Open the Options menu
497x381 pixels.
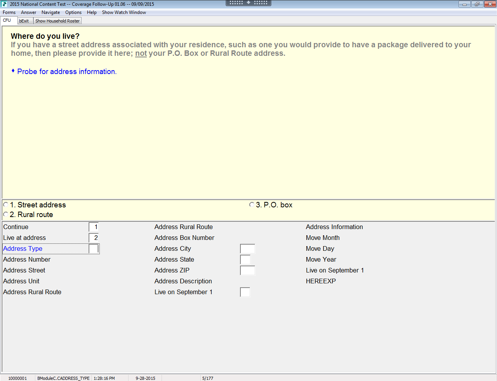(x=73, y=12)
